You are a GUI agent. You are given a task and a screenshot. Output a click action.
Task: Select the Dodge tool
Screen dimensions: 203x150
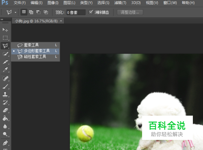pos(5,134)
